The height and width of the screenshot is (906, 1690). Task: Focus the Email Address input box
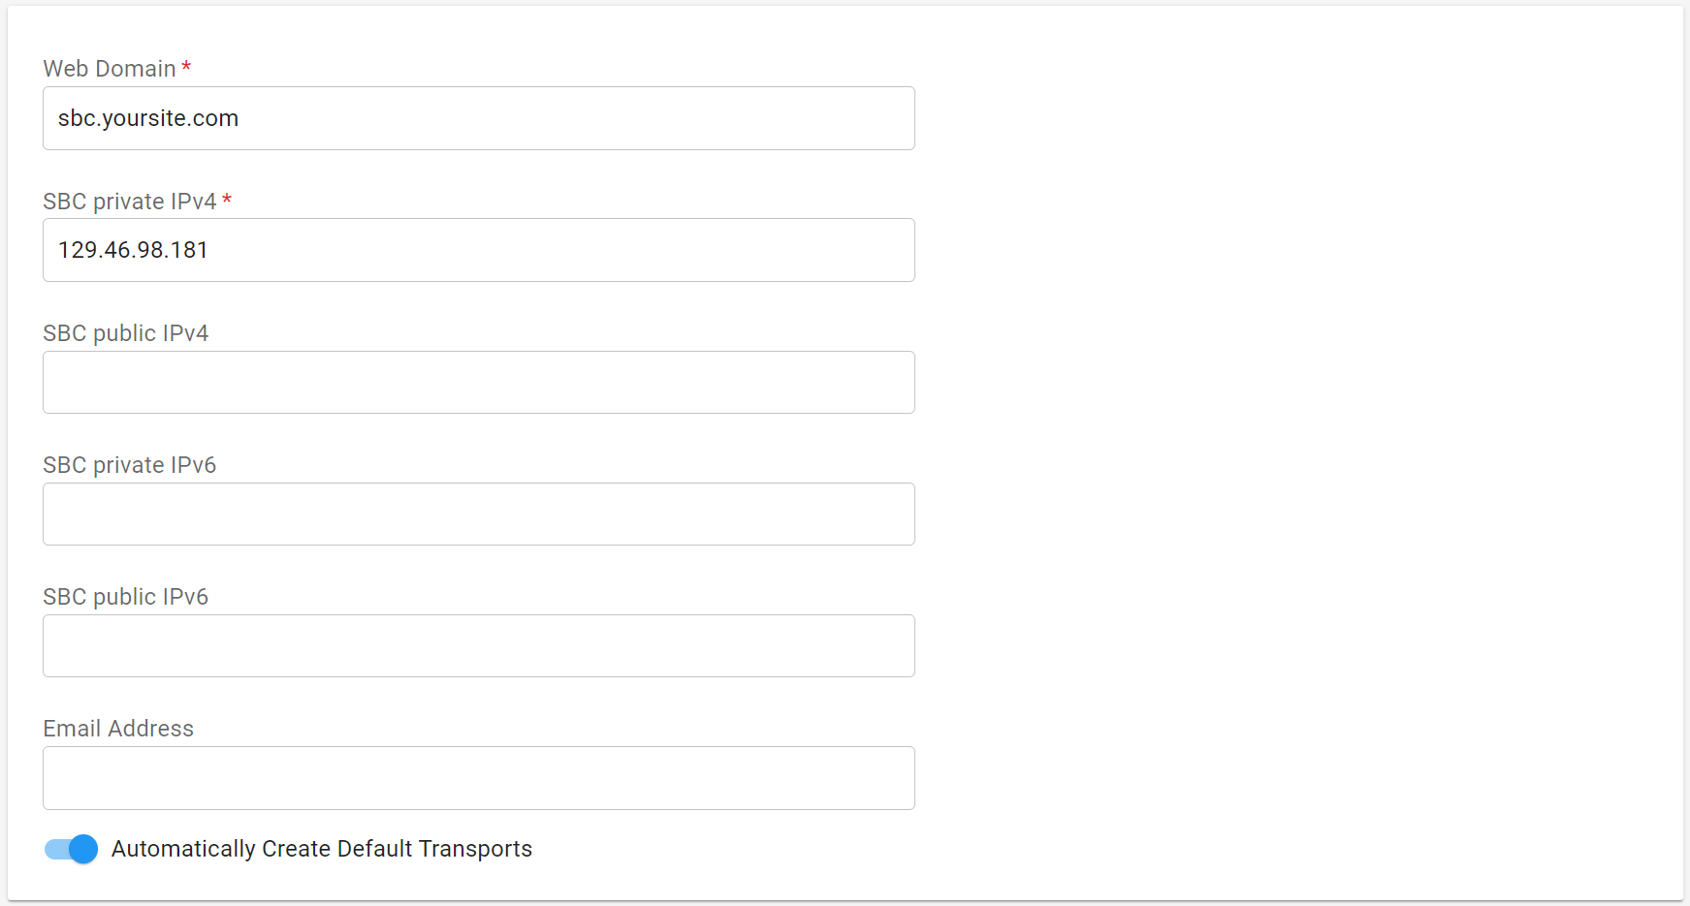(x=479, y=778)
